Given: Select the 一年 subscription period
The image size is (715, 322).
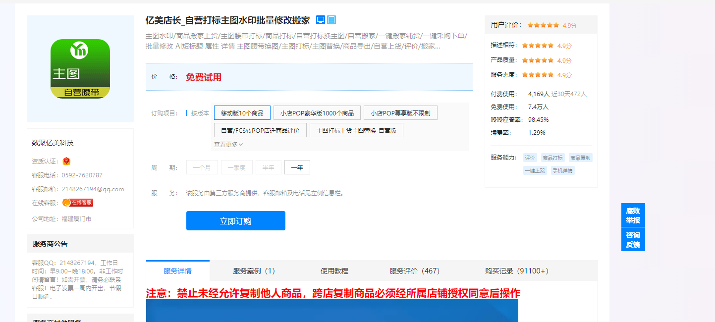Looking at the screenshot, I should point(297,168).
